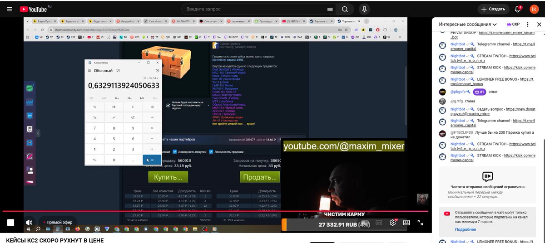Image resolution: width=545 pixels, height=243 pixels.
Task: Toggle the Доходность продажи checkbox
Action: (211, 152)
